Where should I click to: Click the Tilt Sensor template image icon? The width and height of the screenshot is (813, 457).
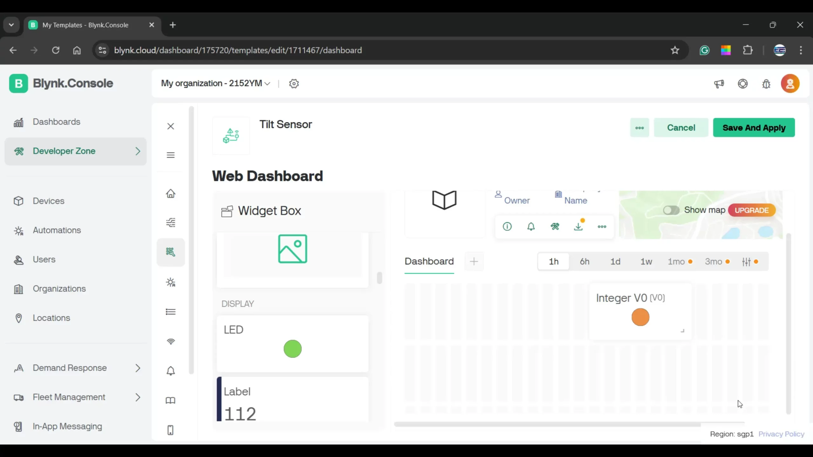pyautogui.click(x=231, y=136)
